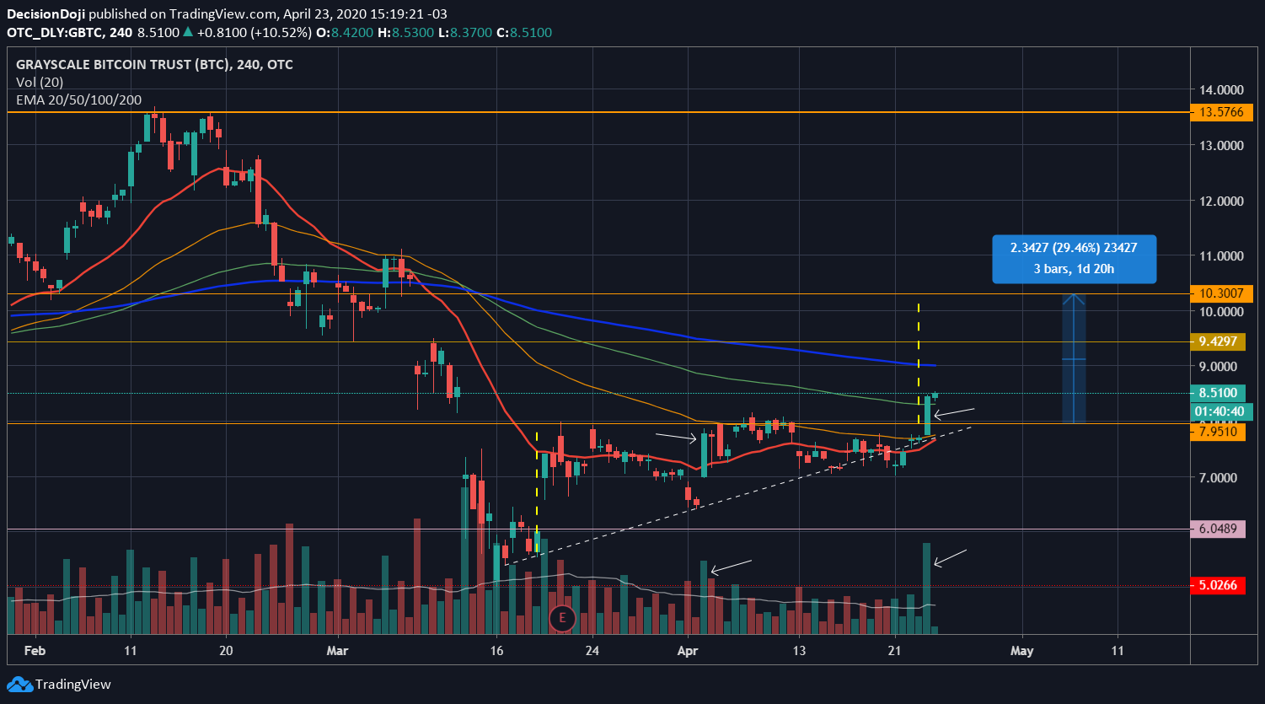Click the blue arrow of the price range measurement

click(x=1073, y=358)
